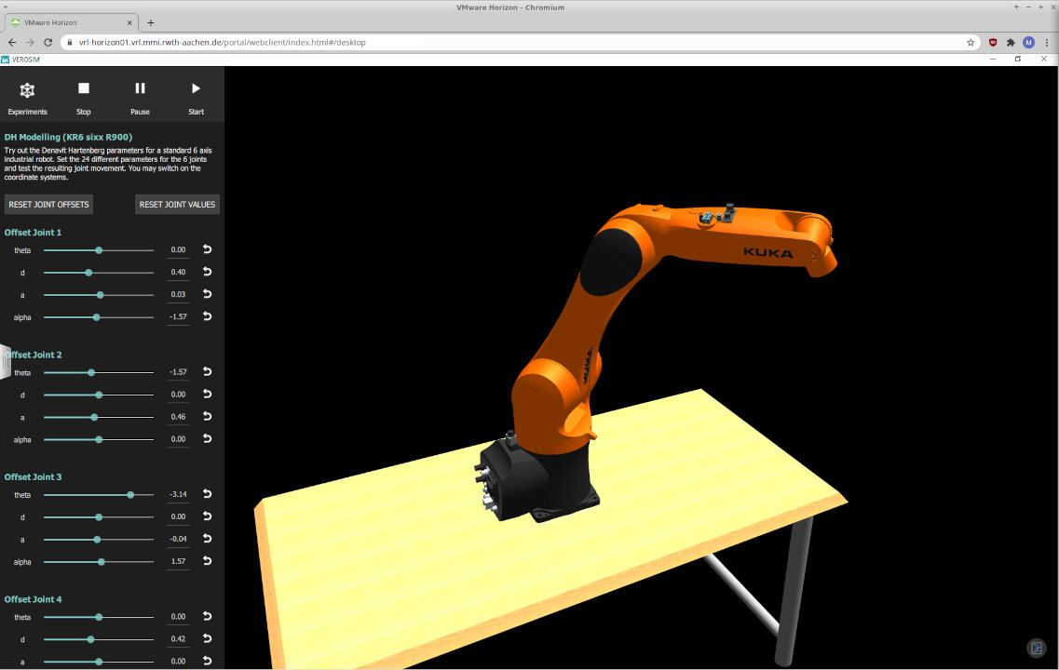Reload the browser page
This screenshot has width=1059, height=670.
click(x=48, y=42)
